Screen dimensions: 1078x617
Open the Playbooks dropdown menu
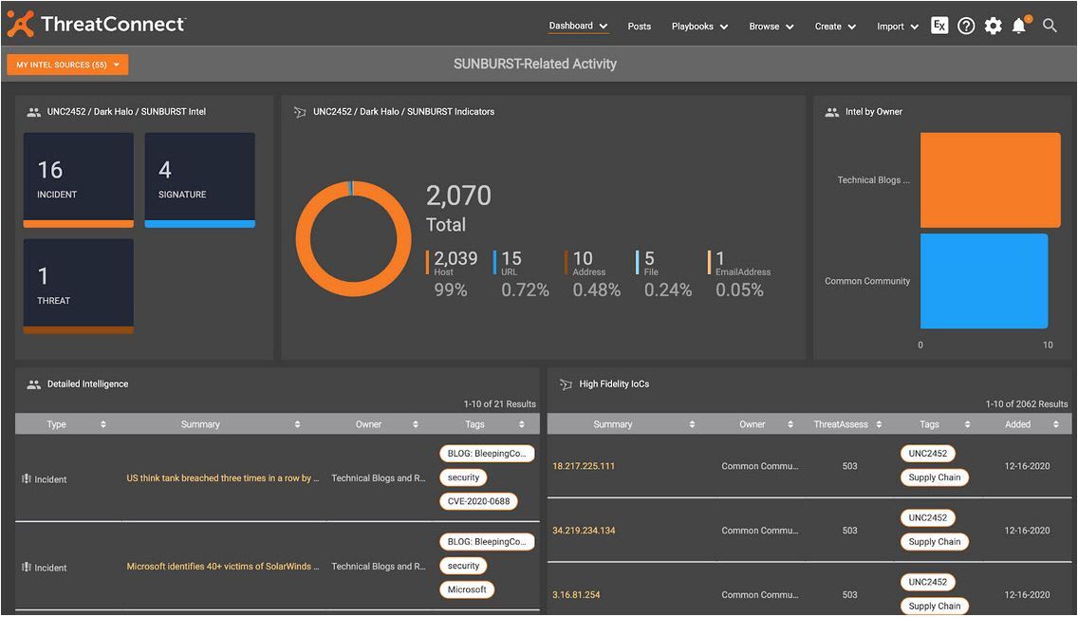[x=699, y=27]
